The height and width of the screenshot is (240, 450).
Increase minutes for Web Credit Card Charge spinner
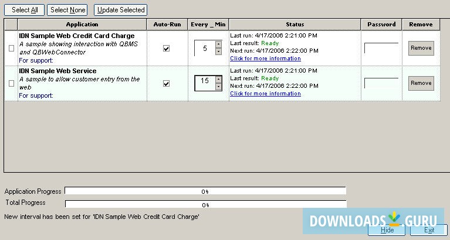219,44
